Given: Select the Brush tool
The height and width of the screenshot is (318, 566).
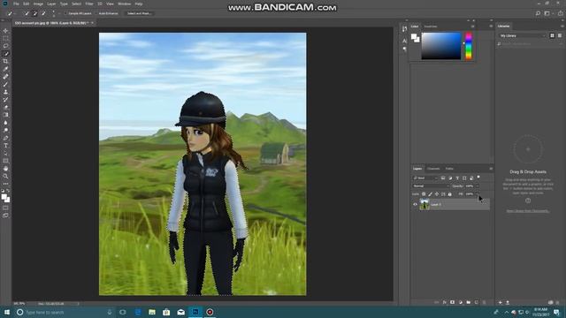Looking at the screenshot, I should pyautogui.click(x=5, y=85).
